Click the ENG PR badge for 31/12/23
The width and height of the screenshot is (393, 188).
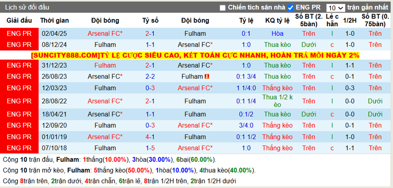[19, 65]
